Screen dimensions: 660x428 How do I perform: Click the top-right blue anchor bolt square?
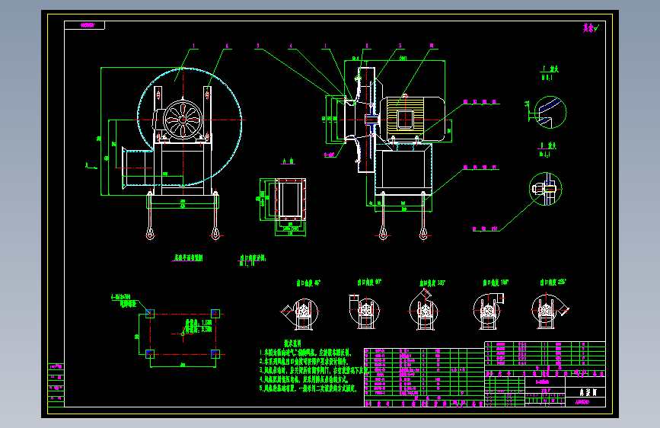pos(215,314)
